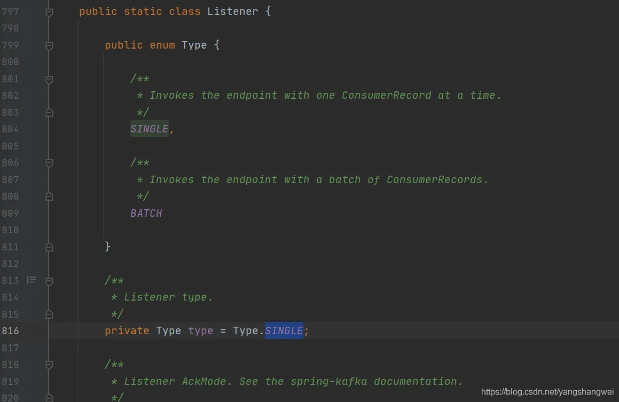Click the comment 'Invokes the endpoint with one ConsumerRecord'
Image resolution: width=619 pixels, height=402 pixels.
tap(290, 96)
